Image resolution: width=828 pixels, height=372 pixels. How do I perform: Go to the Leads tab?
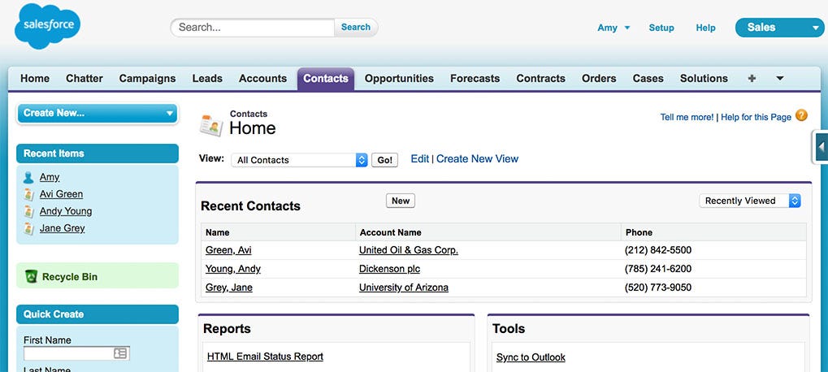[207, 79]
